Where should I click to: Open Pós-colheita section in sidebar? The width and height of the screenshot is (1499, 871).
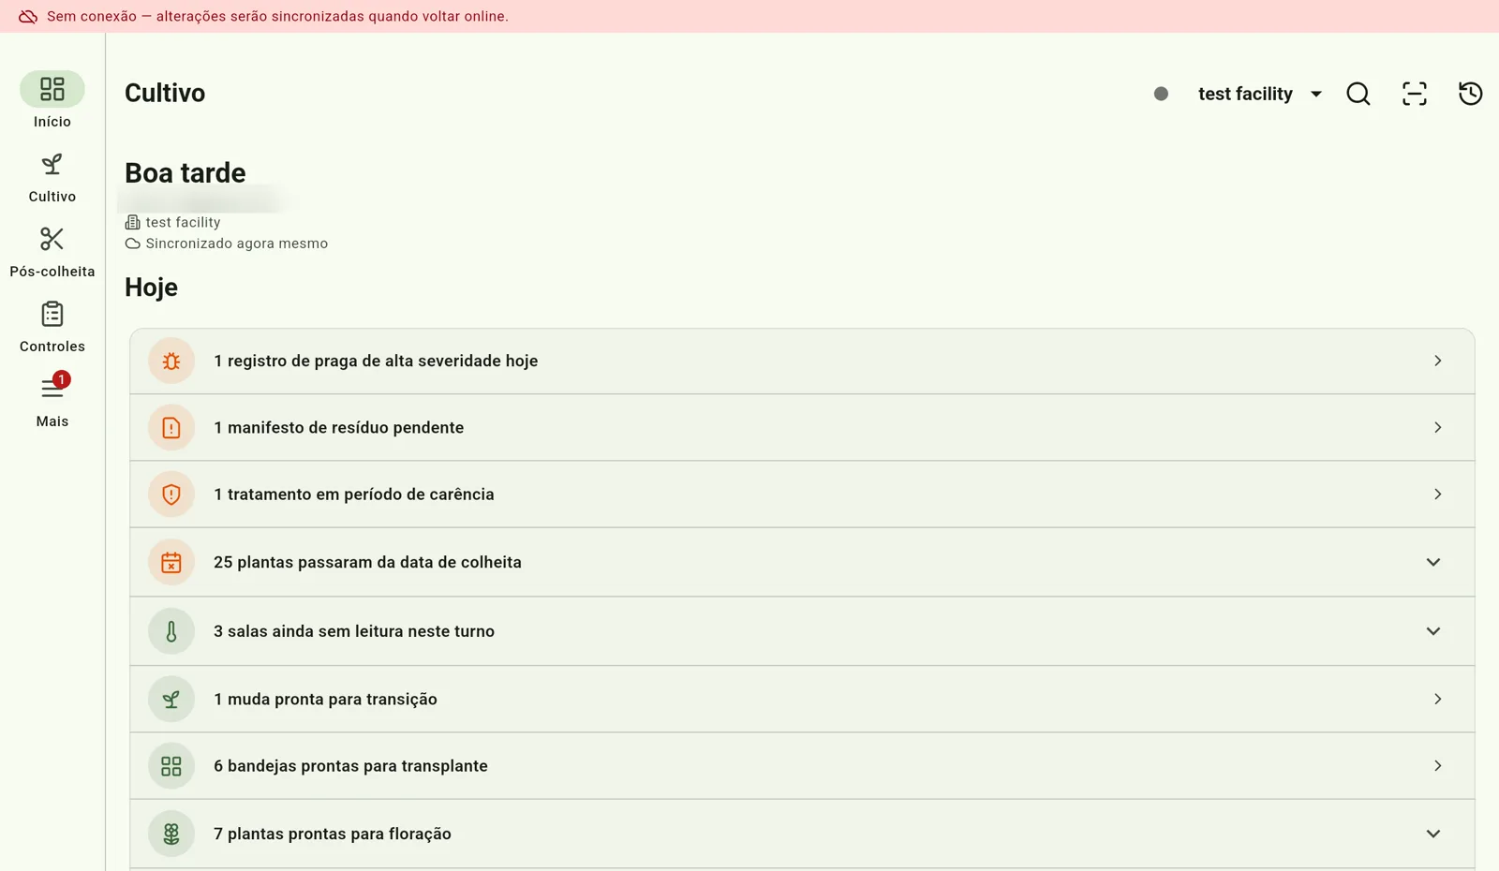pos(52,252)
